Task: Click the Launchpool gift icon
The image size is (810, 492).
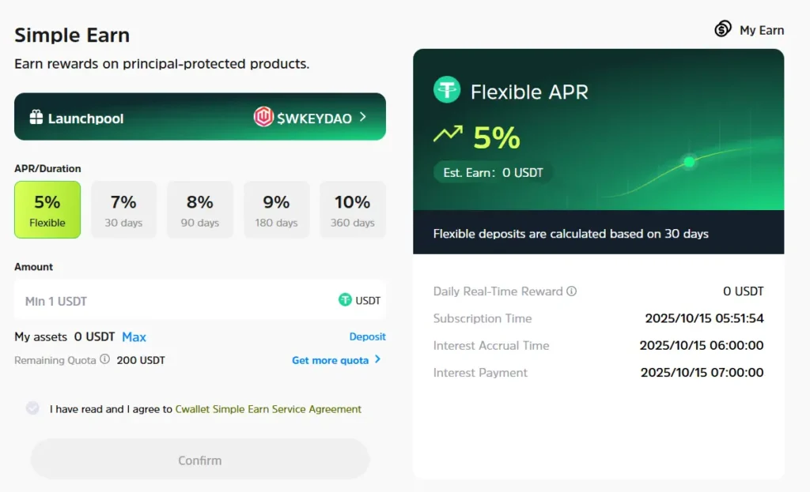Action: 36,118
